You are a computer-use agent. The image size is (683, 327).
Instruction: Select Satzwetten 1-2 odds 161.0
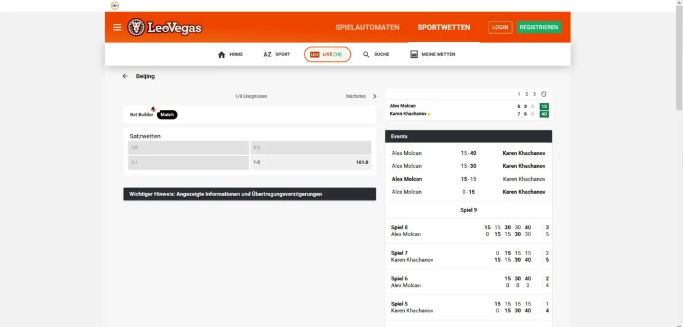click(x=311, y=162)
